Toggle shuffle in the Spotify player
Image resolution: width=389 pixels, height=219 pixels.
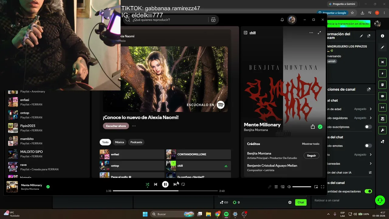click(147, 184)
